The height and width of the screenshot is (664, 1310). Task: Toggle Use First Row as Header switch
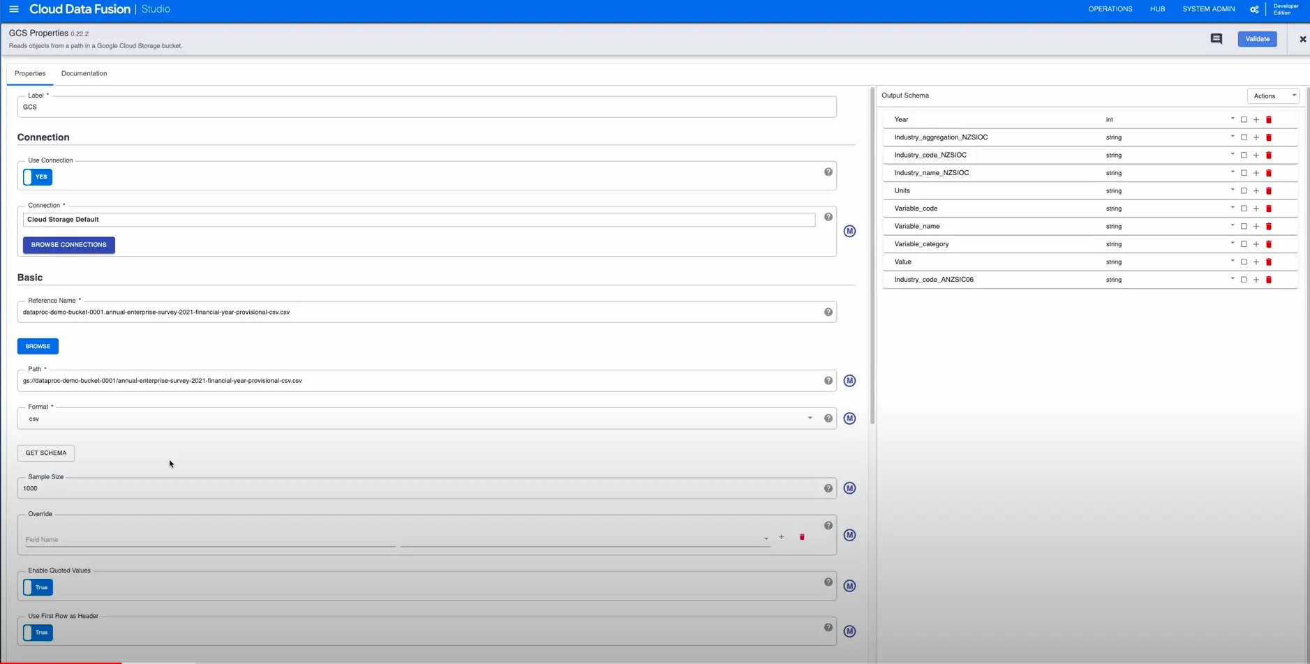click(x=38, y=633)
